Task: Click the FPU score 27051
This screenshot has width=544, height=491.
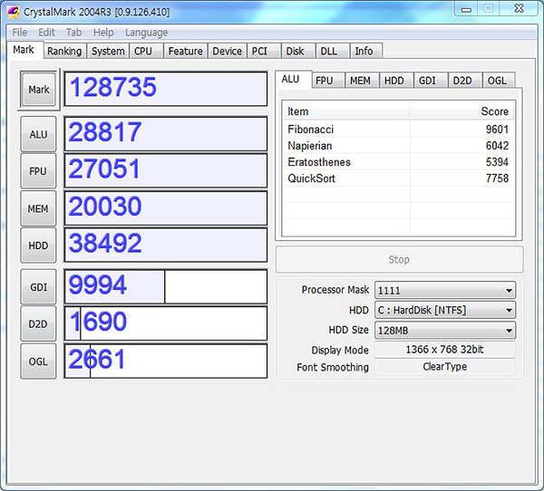Action: [166, 171]
